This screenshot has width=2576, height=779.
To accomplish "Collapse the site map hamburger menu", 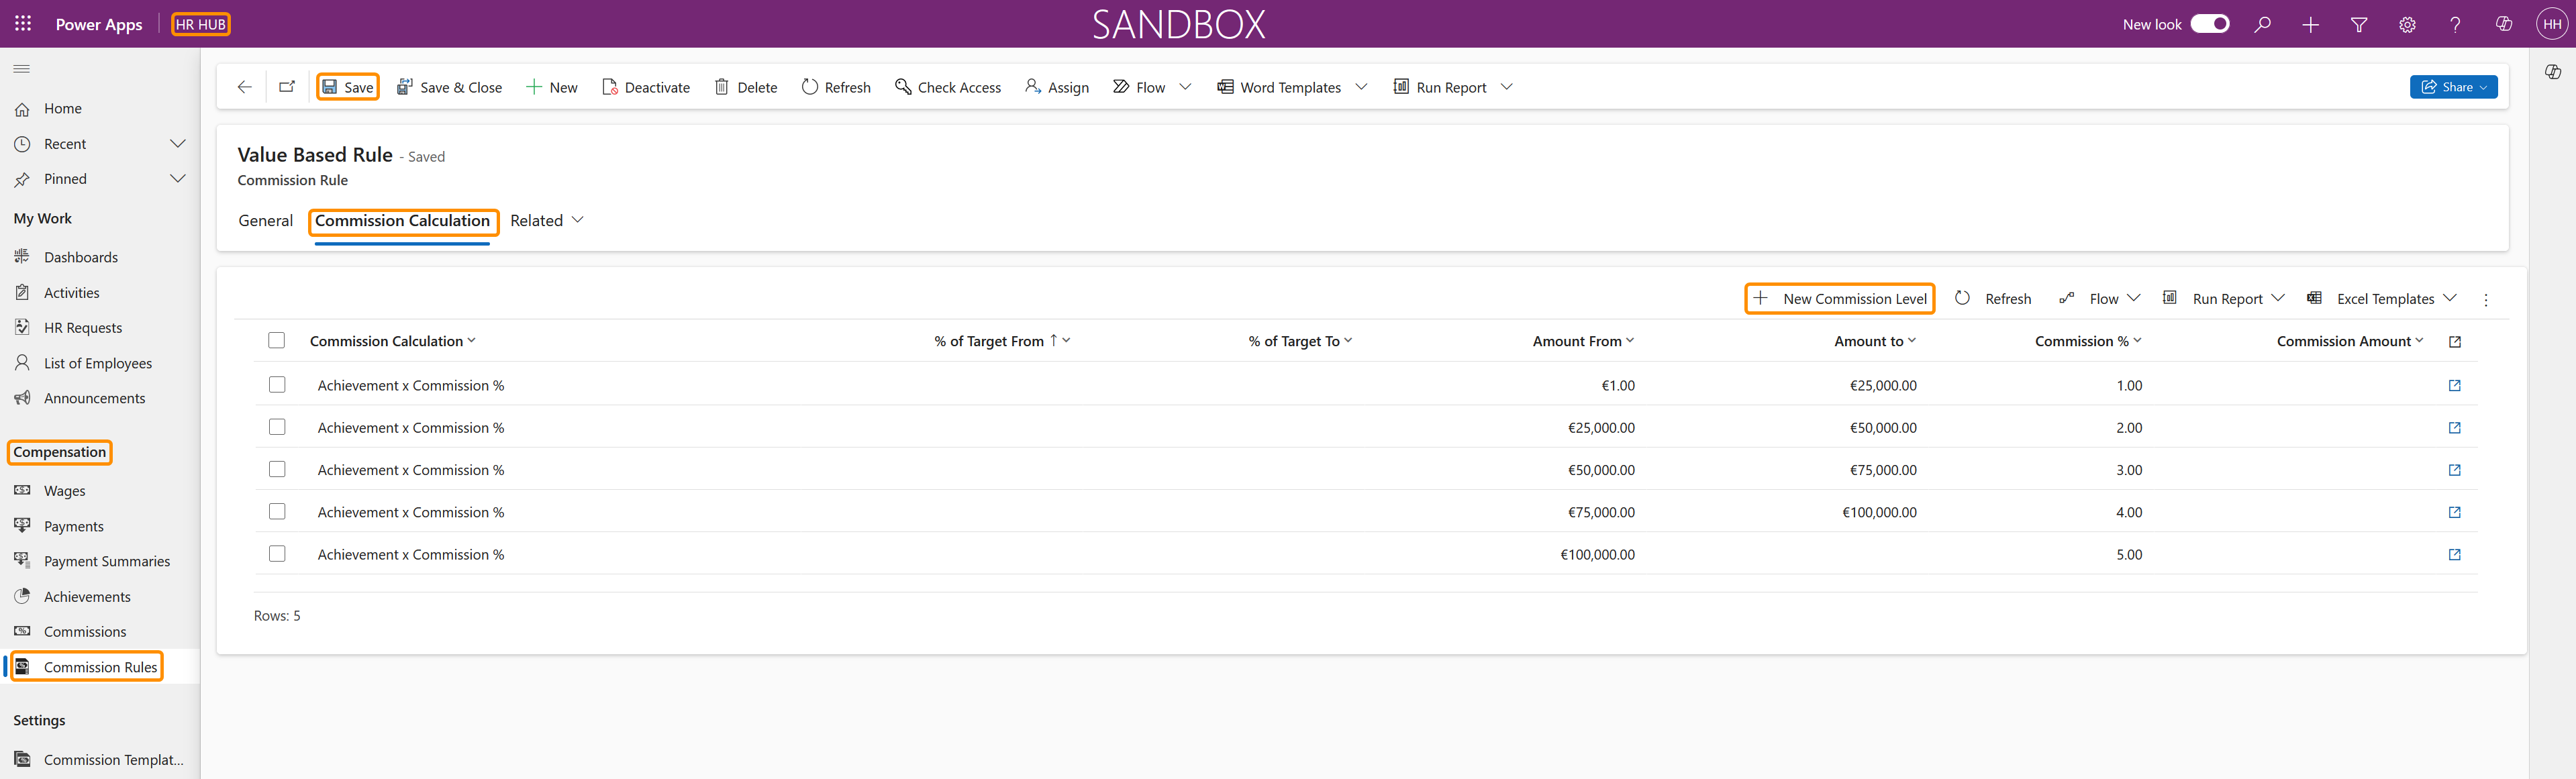I will click(x=22, y=69).
